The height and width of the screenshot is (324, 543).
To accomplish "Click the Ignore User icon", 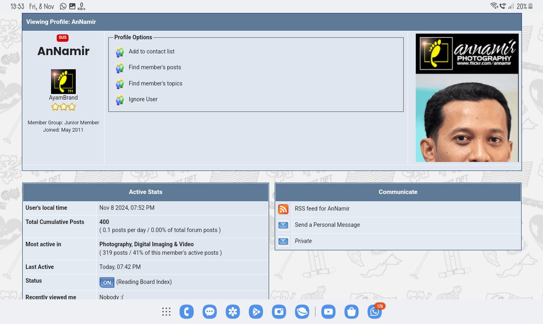I will pyautogui.click(x=120, y=100).
